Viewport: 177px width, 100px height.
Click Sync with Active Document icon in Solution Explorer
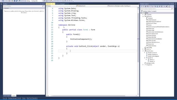[155, 6]
